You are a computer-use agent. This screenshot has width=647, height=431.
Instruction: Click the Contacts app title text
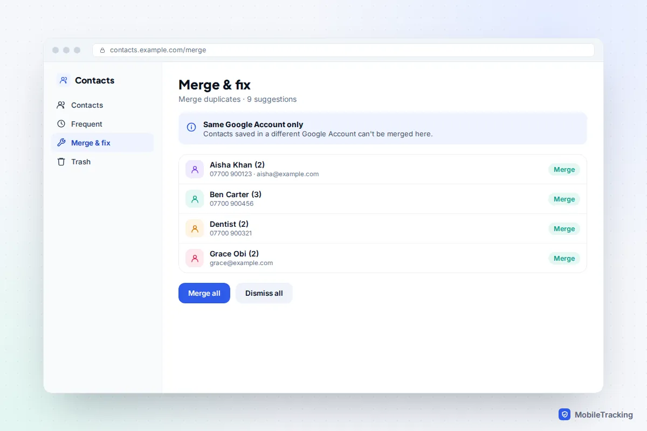click(95, 80)
